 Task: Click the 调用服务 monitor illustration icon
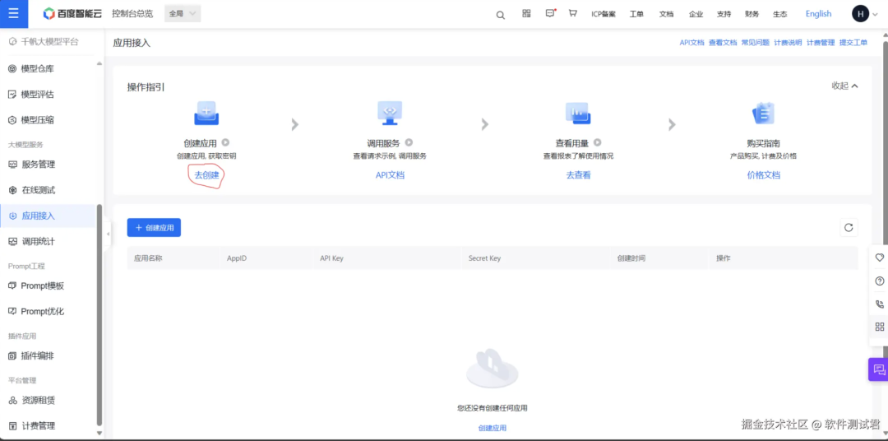click(x=390, y=113)
